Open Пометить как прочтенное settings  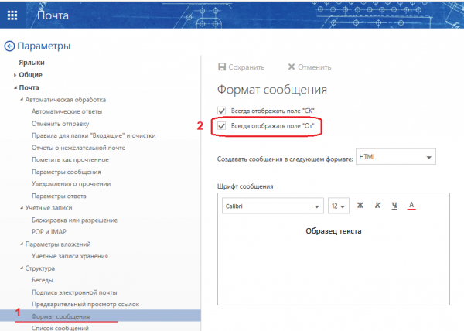(70, 160)
